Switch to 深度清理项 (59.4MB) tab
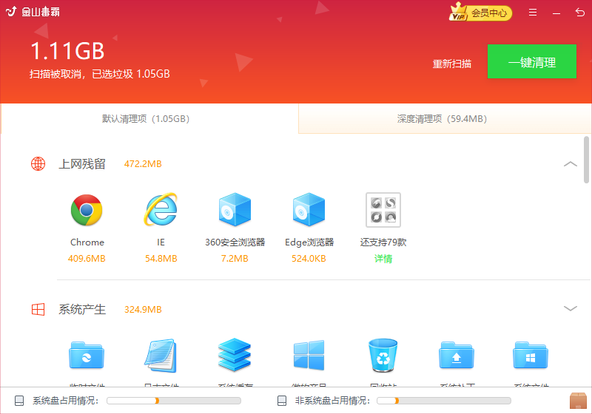The width and height of the screenshot is (592, 414). coord(445,119)
